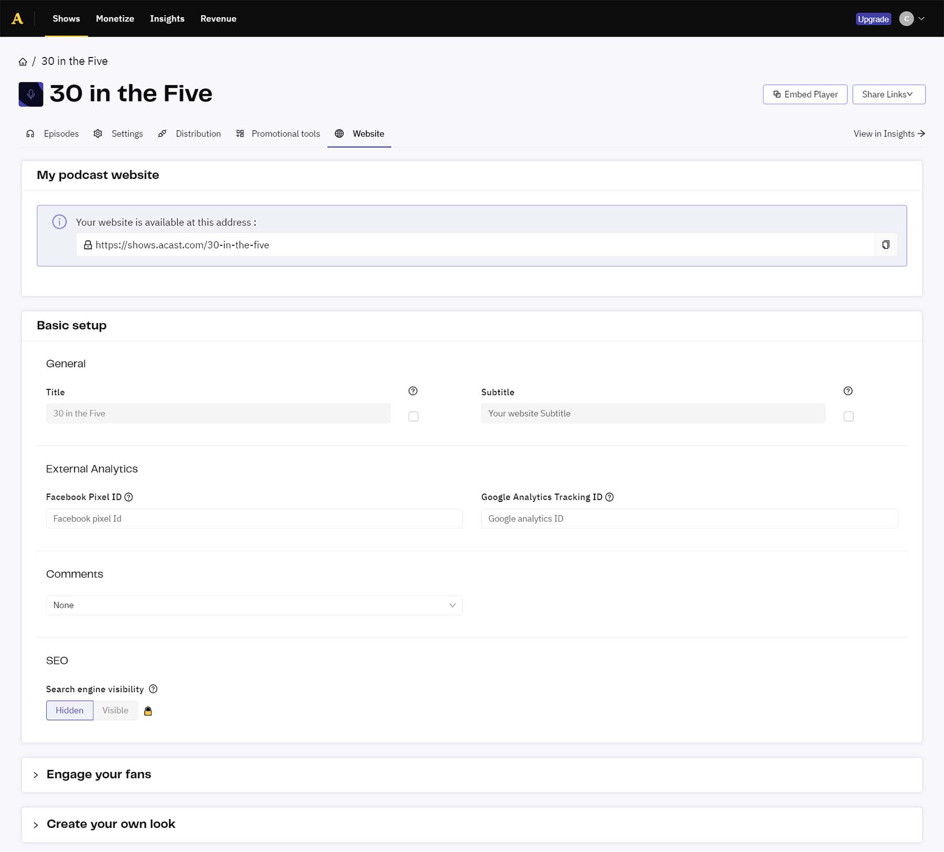This screenshot has width=944, height=852.
Task: Open the help icon next to Subtitle
Action: (x=848, y=391)
